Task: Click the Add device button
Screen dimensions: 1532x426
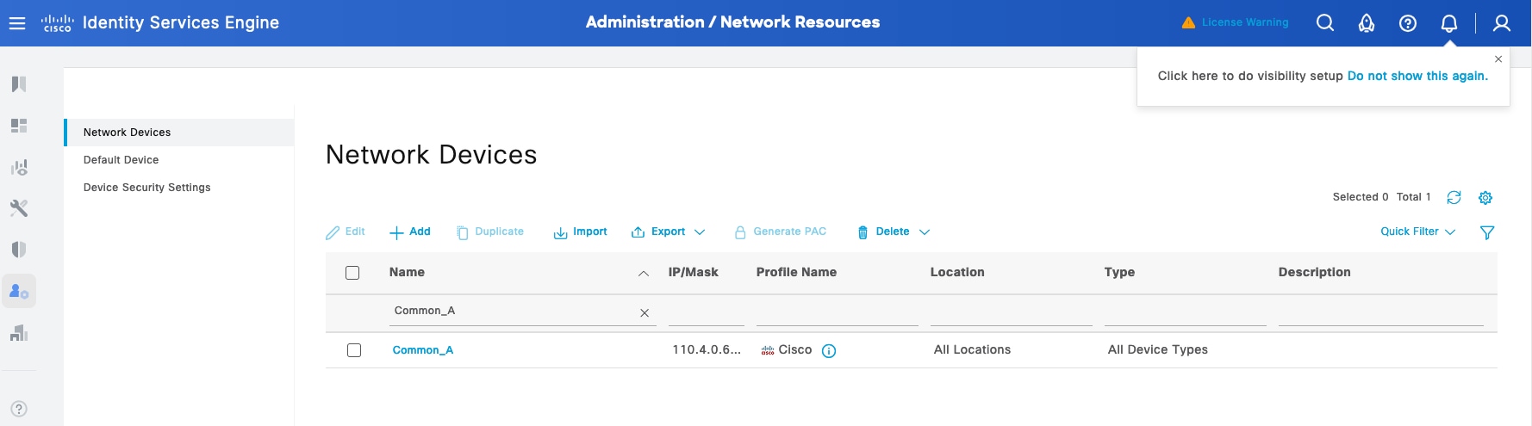Action: point(410,232)
